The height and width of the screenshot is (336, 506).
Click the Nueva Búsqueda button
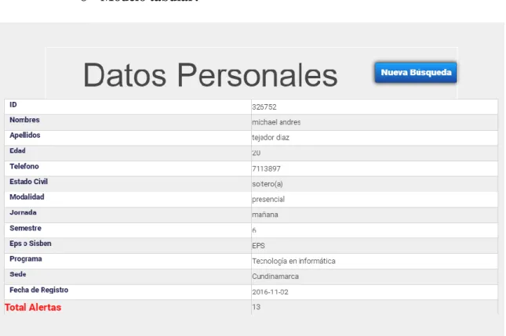[x=416, y=73]
